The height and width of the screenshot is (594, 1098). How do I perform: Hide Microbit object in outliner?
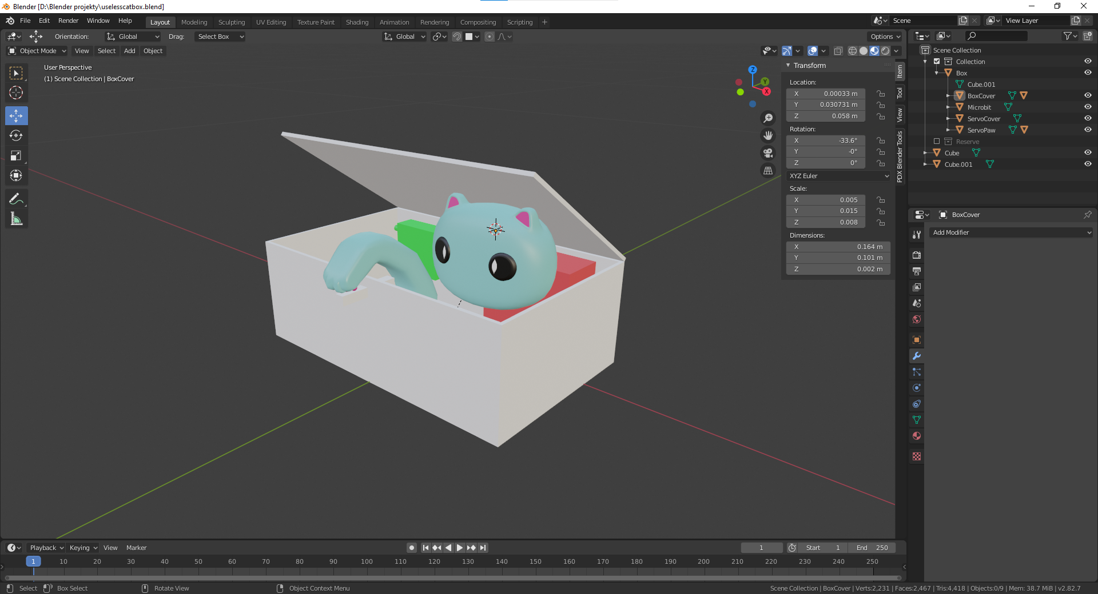click(x=1088, y=107)
